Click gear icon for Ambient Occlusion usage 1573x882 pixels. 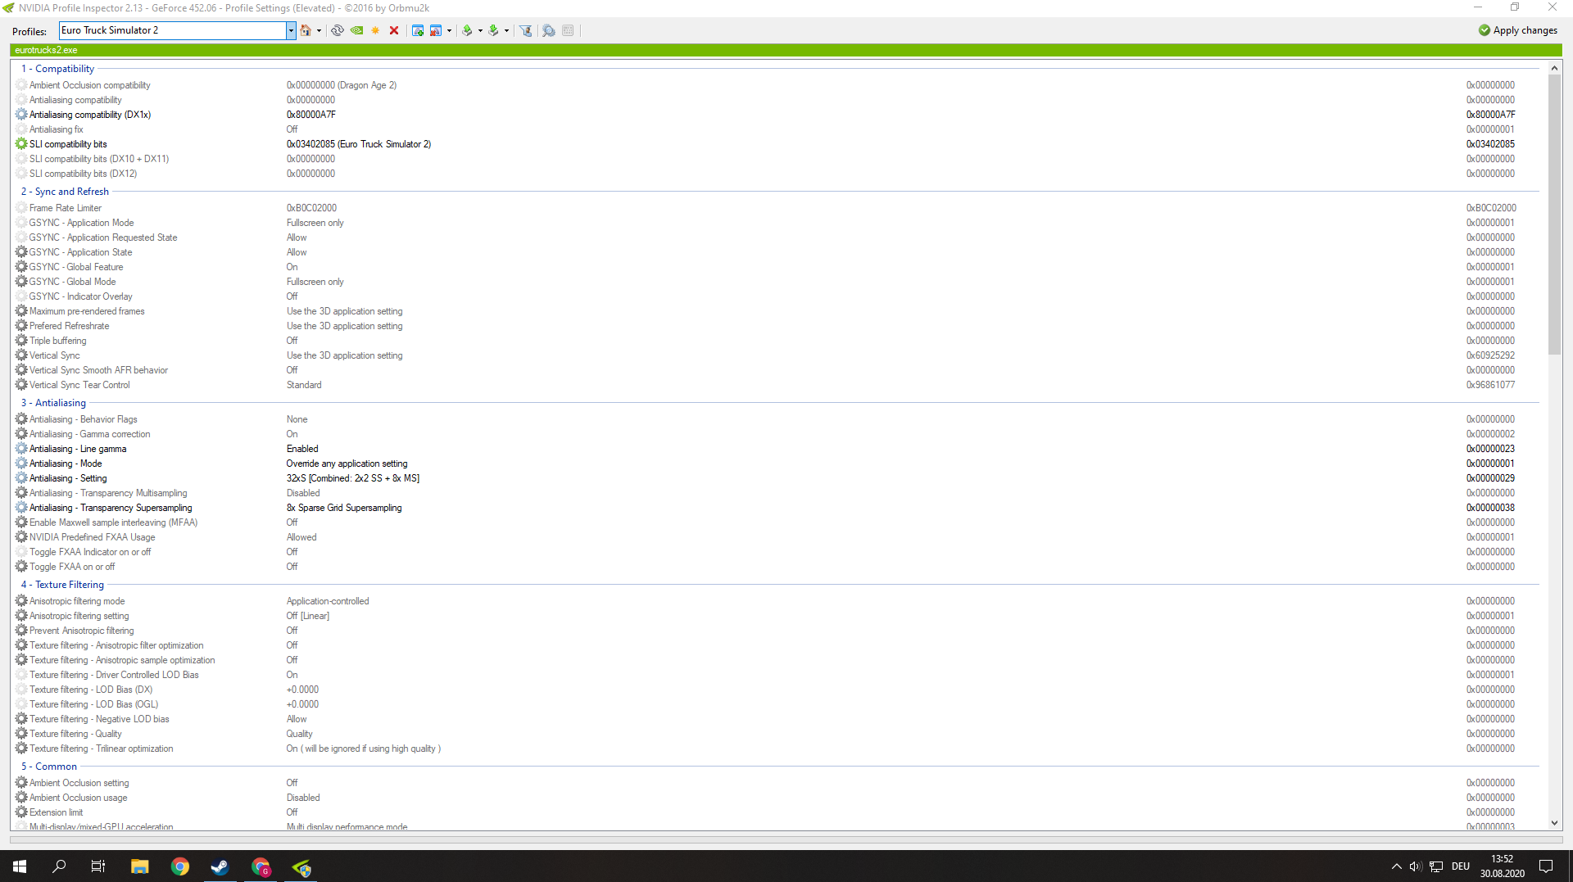[21, 798]
